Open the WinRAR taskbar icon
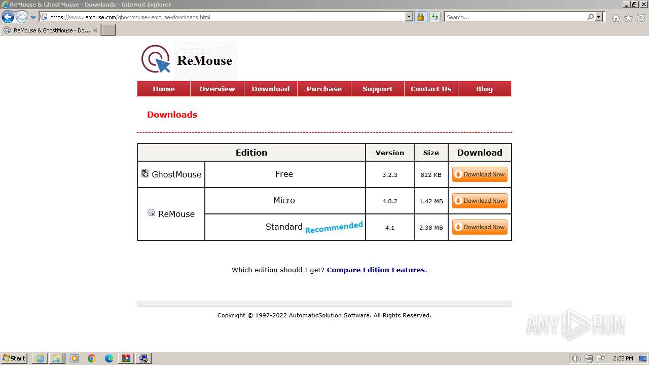This screenshot has height=365, width=649. pos(126,358)
